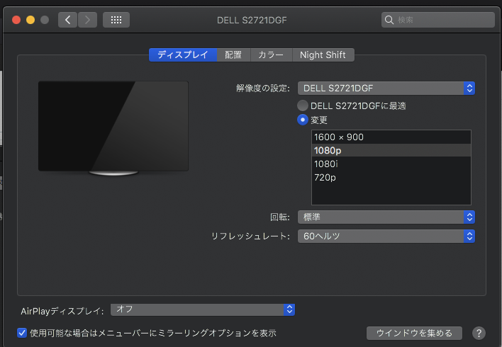Go back with the left chevron button

(x=67, y=20)
